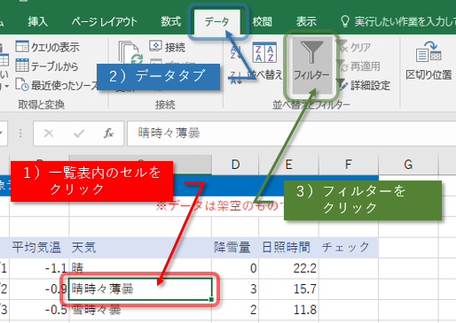Cancel entry with the formula bar X
Viewport: 456px width, 323px height.
(x=49, y=134)
